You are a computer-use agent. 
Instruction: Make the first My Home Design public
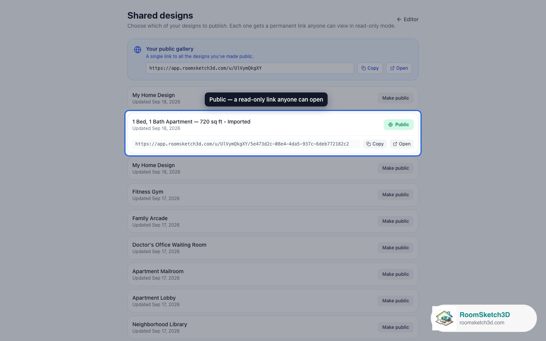(395, 98)
